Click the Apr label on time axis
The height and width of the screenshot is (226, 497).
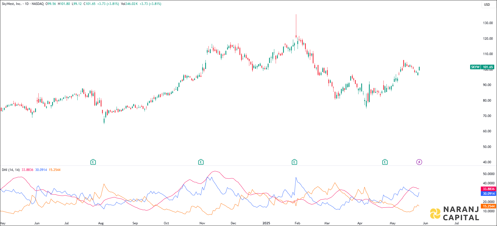pos(360,223)
